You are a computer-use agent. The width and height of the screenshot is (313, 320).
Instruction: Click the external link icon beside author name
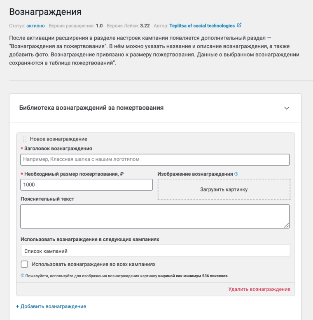click(239, 25)
